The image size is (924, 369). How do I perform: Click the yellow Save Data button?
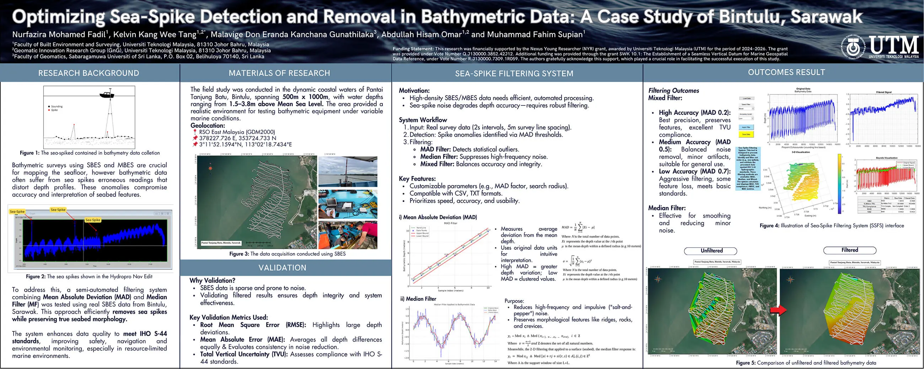(746, 135)
